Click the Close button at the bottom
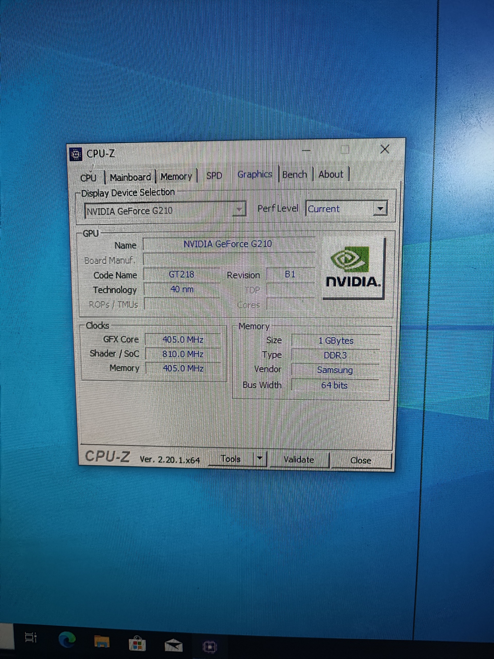 [361, 460]
